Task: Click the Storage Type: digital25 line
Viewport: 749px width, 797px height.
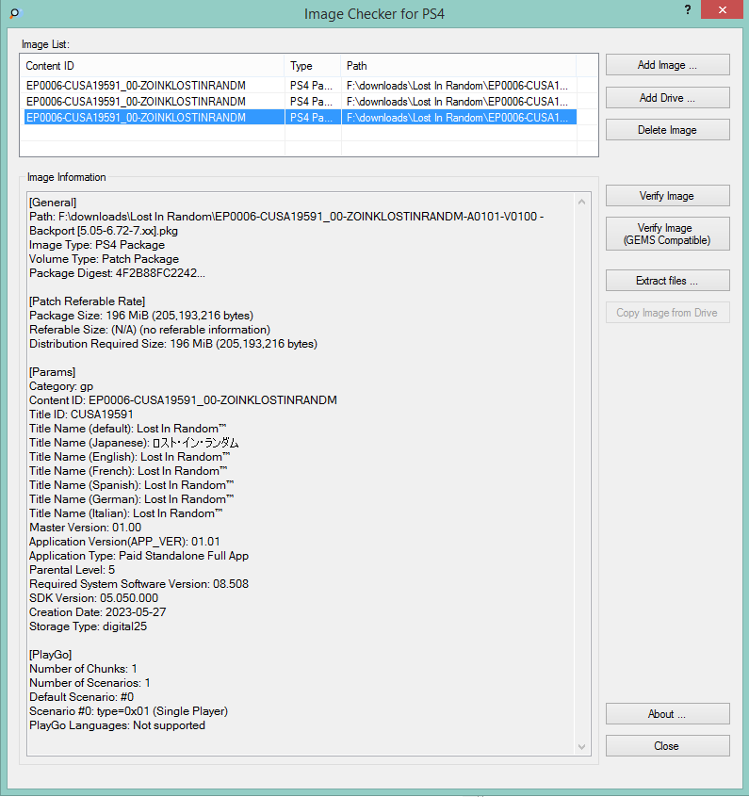Action: pyautogui.click(x=88, y=626)
